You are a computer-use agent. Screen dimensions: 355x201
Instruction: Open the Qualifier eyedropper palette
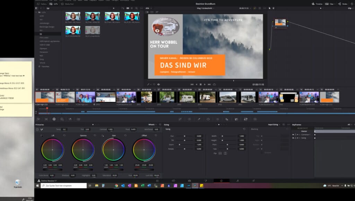point(199,119)
